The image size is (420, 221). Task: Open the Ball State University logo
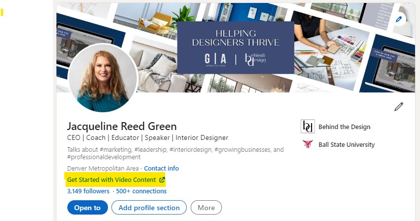pyautogui.click(x=308, y=144)
